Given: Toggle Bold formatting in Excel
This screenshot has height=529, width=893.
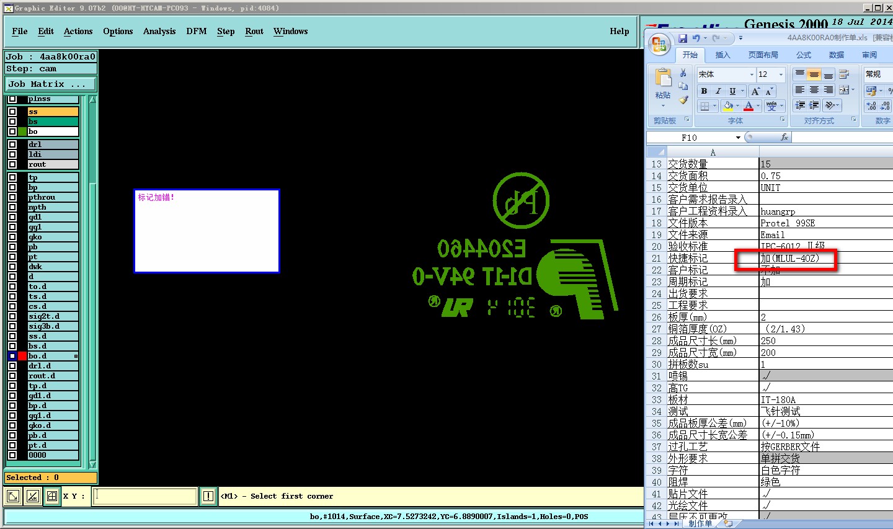Looking at the screenshot, I should 704,91.
